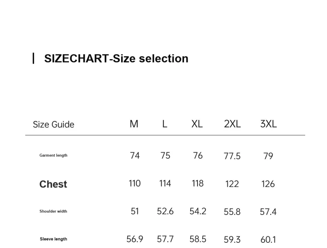Click chest value 110 for size M
The image size is (327, 248).
(x=135, y=184)
